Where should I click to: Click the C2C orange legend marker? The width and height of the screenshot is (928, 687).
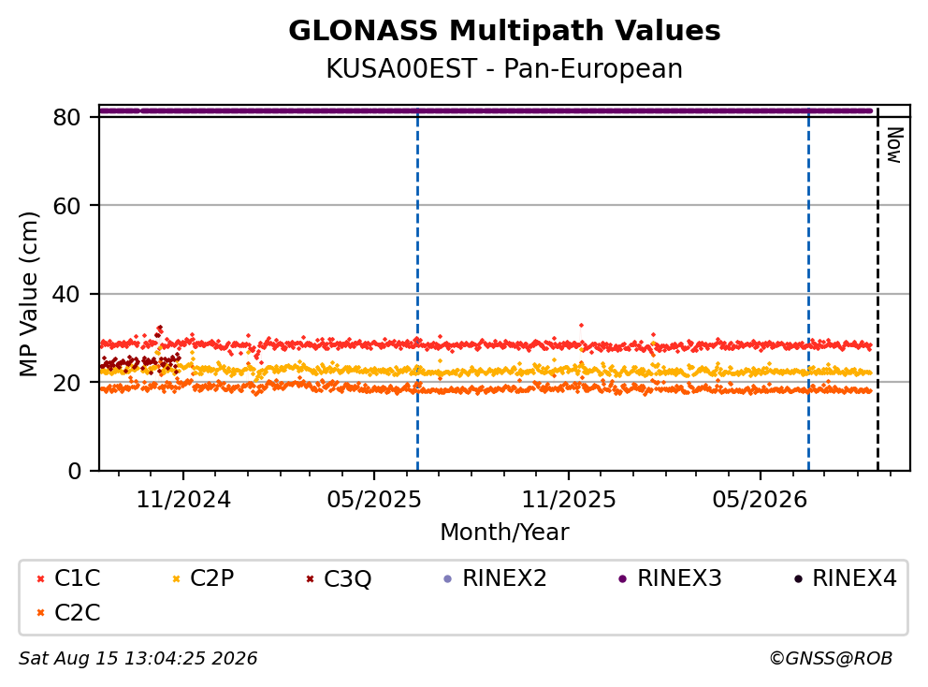pyautogui.click(x=40, y=613)
